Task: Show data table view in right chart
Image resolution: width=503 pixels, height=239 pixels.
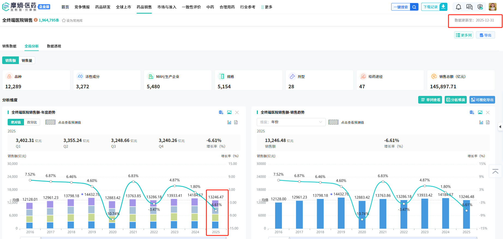Action: [488, 122]
